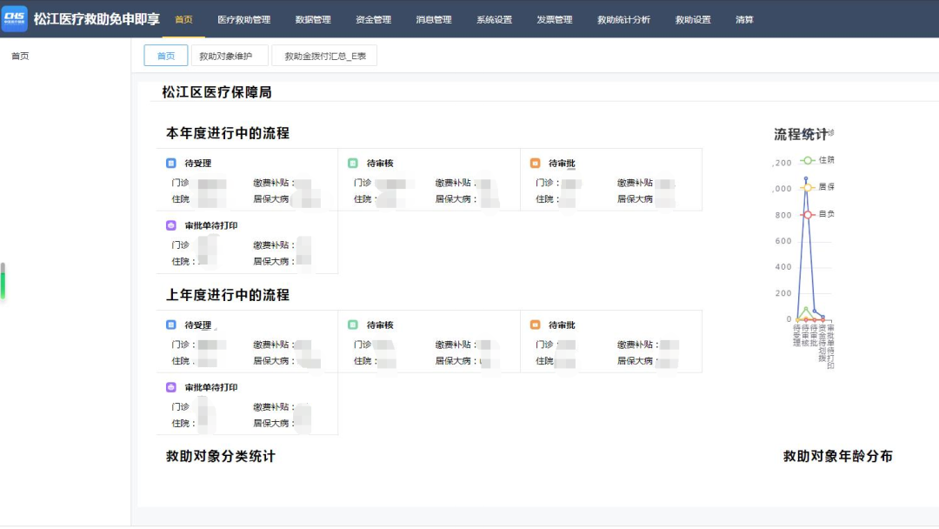
Task: Open the 医疗救助管理 dropdown menu
Action: 245,17
